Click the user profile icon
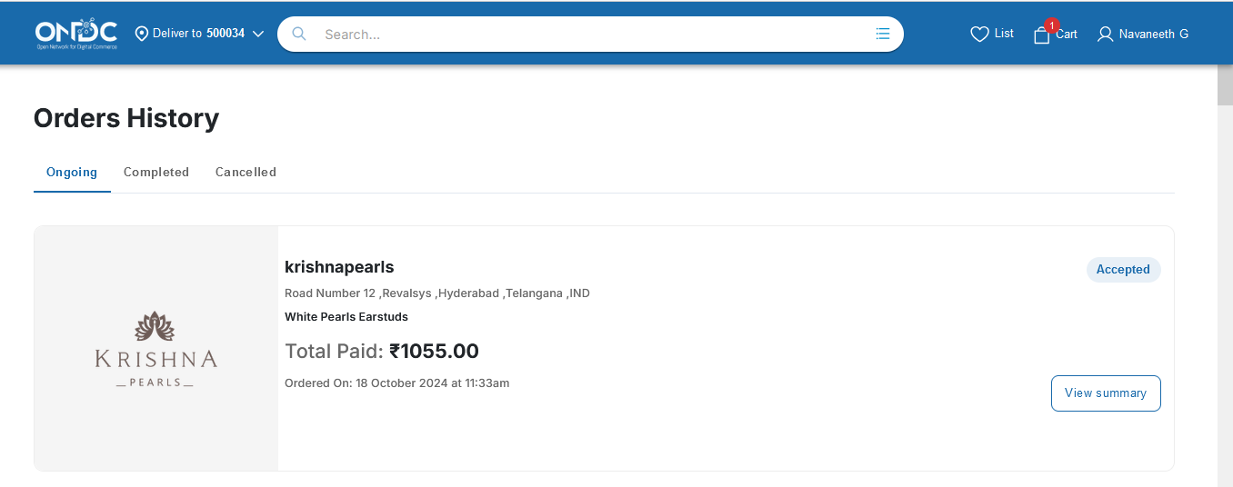 (1105, 35)
